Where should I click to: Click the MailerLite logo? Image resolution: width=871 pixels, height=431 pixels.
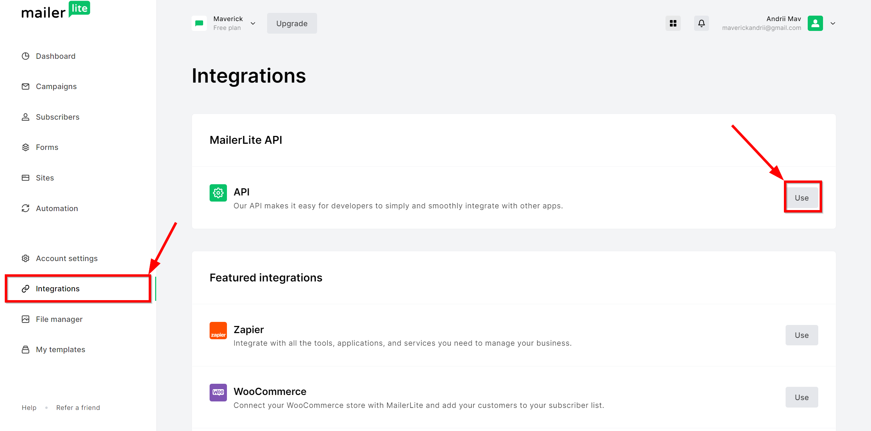click(x=56, y=10)
